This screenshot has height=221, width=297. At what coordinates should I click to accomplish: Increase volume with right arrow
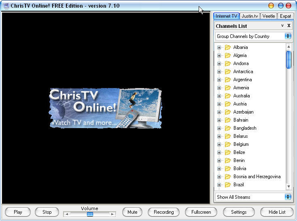coord(112,214)
